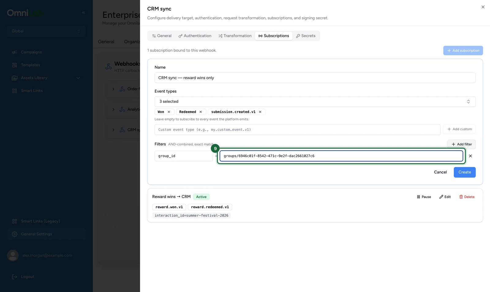The height and width of the screenshot is (292, 490).
Task: Edit the groups filter value field
Action: pos(341,156)
